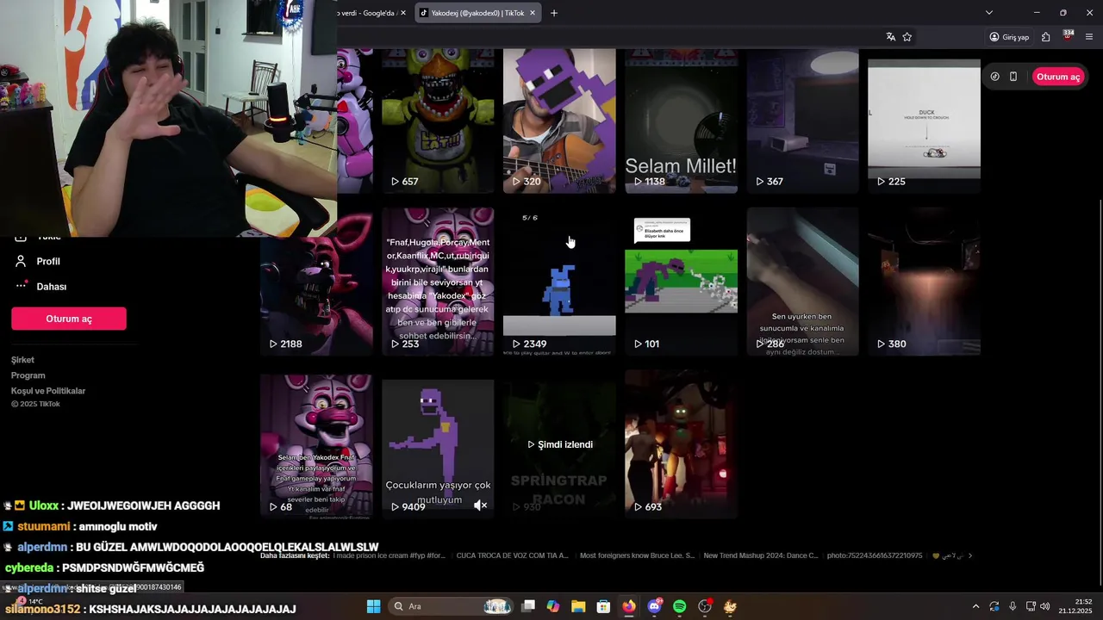
Task: Open the Selam Millet video with 1138 views
Action: (681, 121)
